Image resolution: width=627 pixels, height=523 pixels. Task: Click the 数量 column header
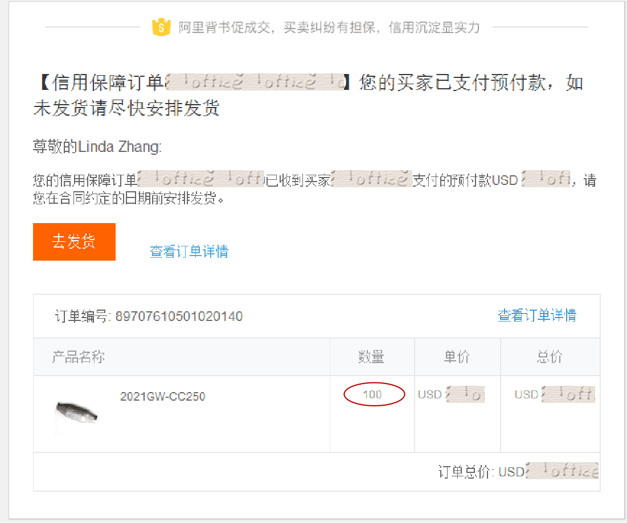click(371, 357)
